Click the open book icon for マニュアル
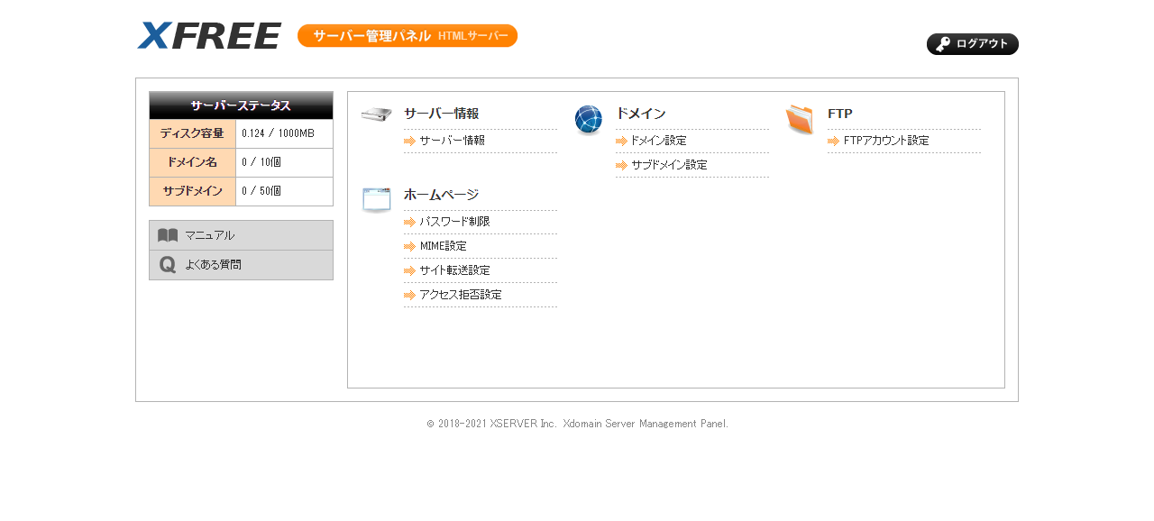Image resolution: width=1154 pixels, height=521 pixels. [x=168, y=235]
